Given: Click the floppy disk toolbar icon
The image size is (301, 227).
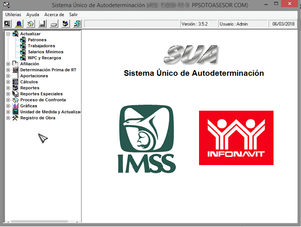Looking at the screenshot, I should [42, 24].
